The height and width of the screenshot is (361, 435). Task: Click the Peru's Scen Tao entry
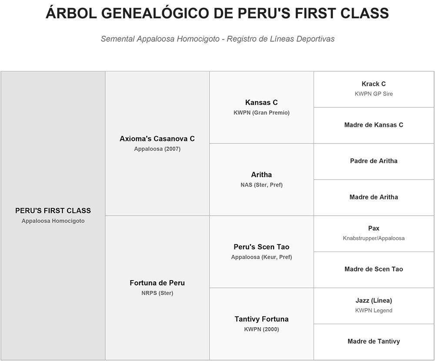tap(261, 252)
